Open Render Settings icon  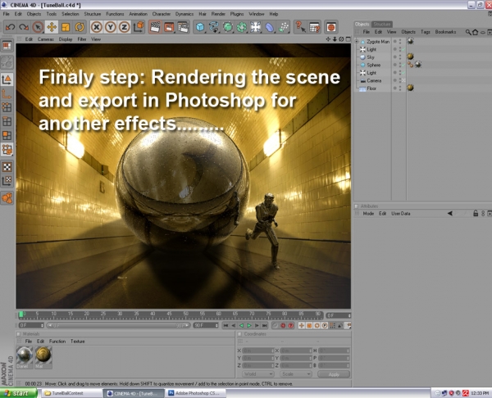pos(183,27)
